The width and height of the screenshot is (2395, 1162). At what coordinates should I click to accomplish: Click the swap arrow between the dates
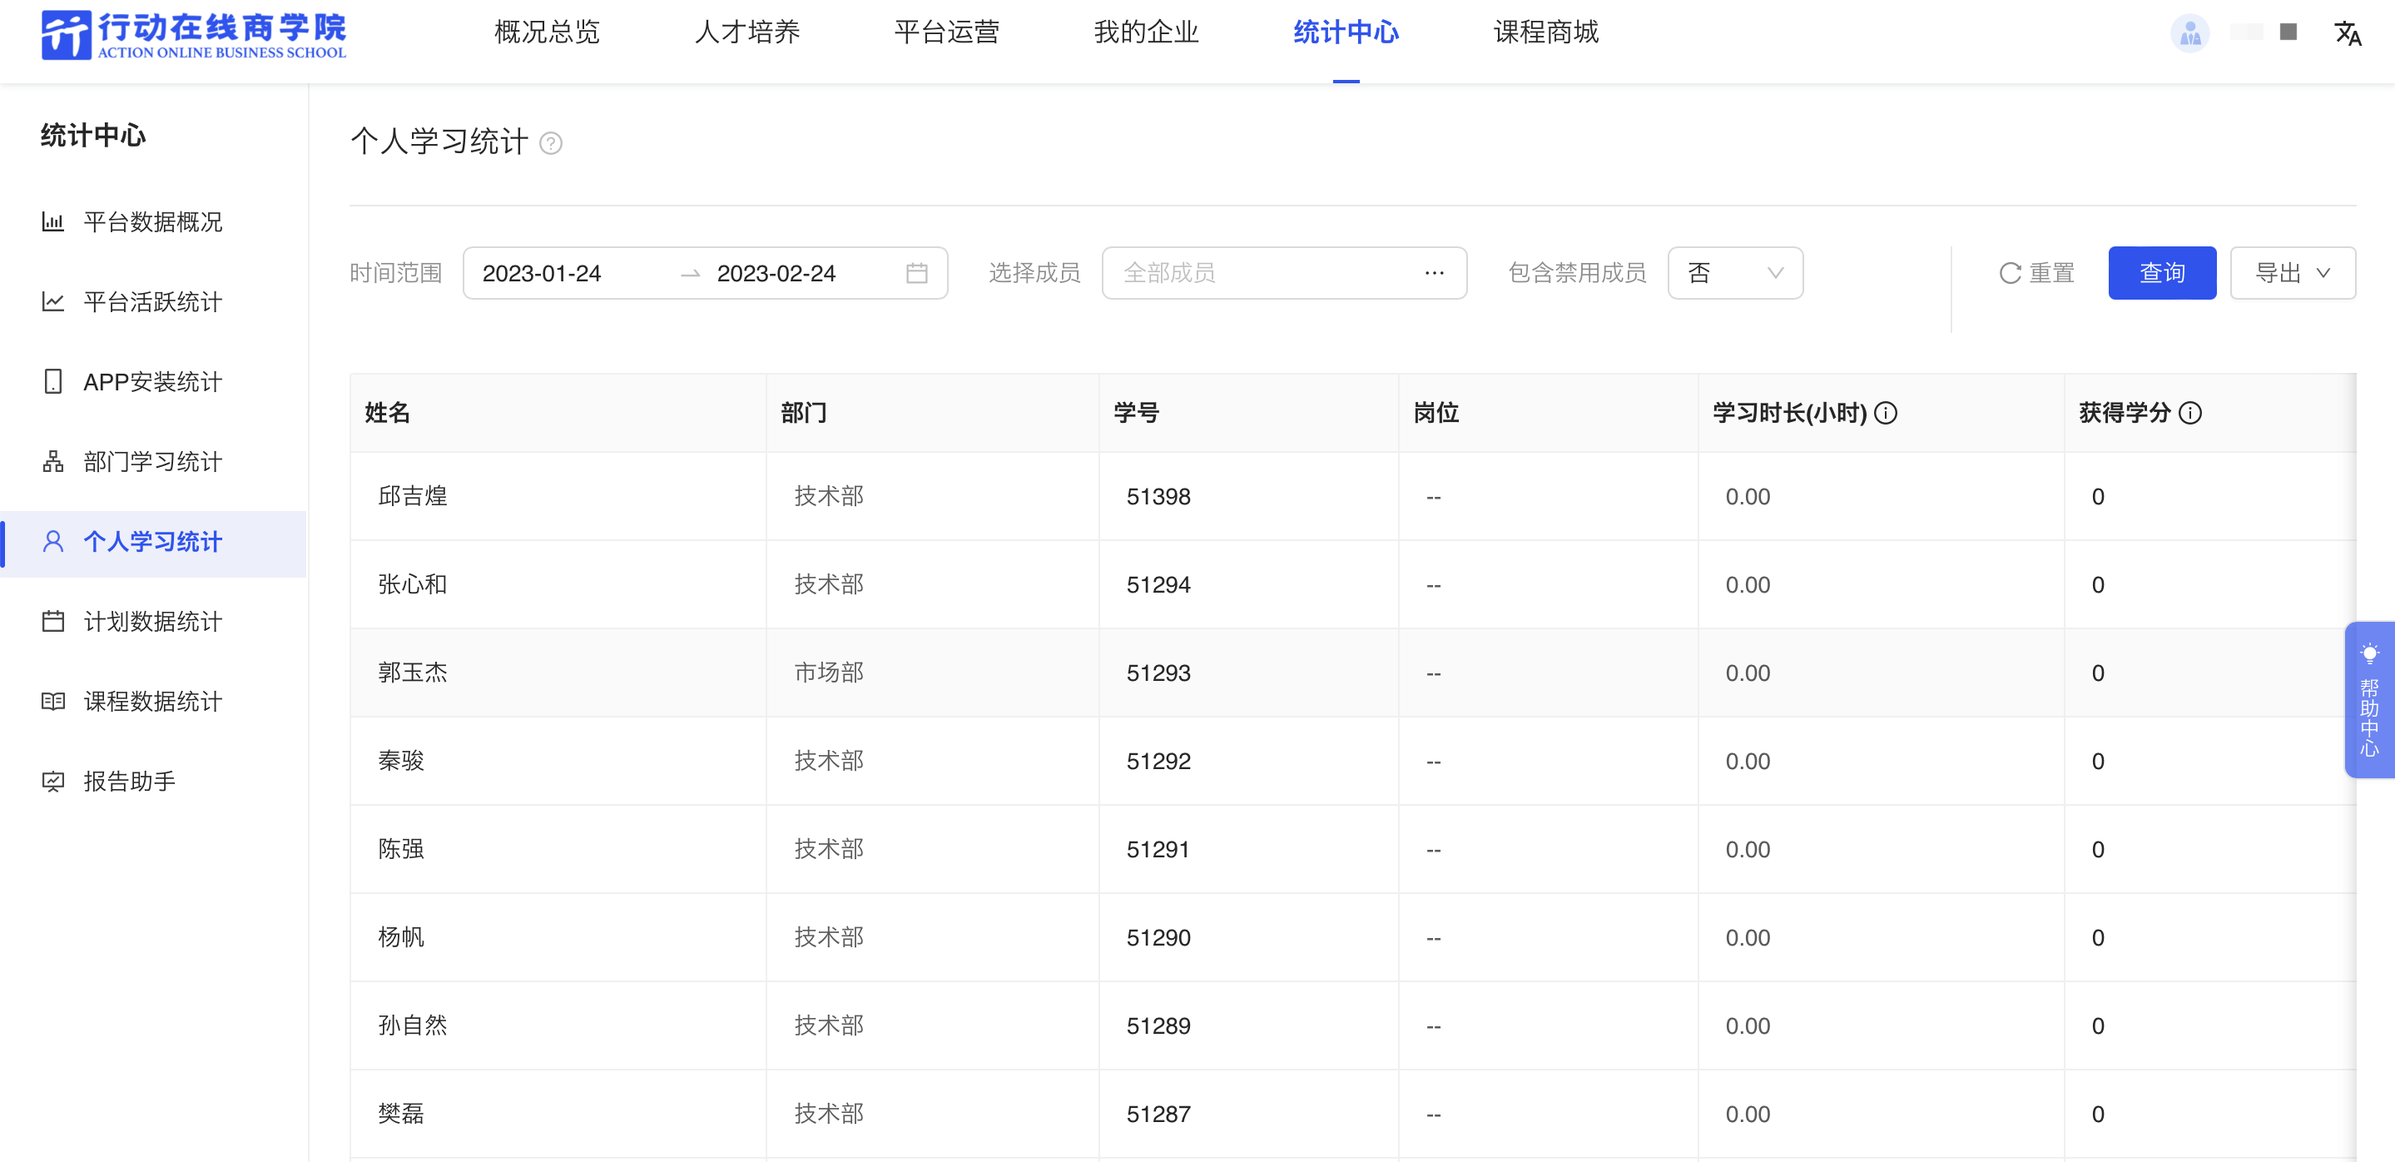point(690,274)
